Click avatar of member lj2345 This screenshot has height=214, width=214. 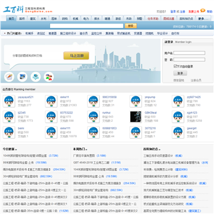coord(9,117)
